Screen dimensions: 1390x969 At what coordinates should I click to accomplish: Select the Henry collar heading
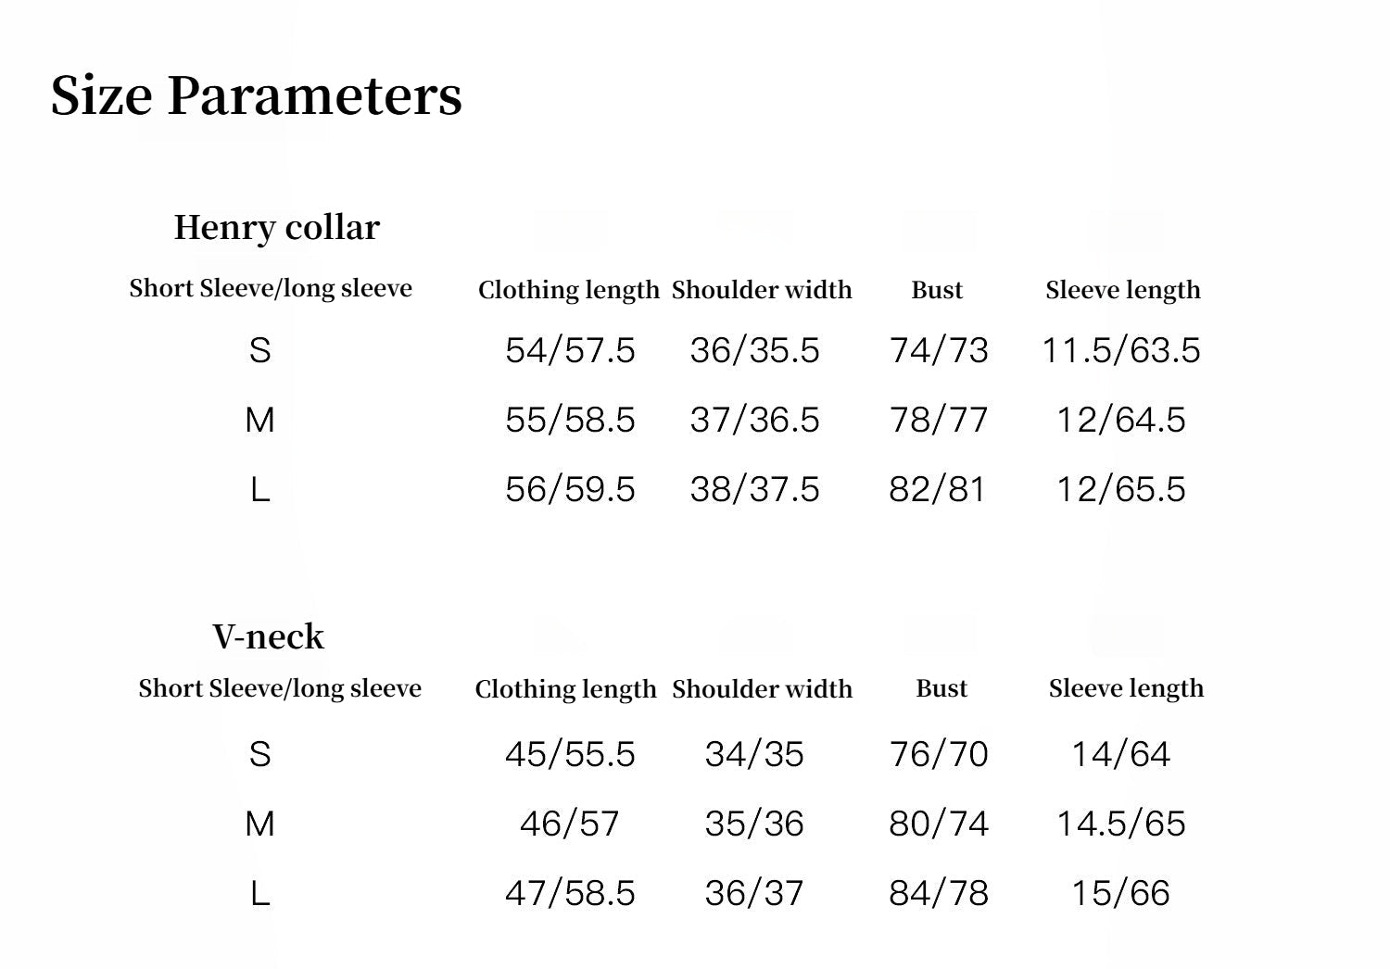pyautogui.click(x=276, y=228)
